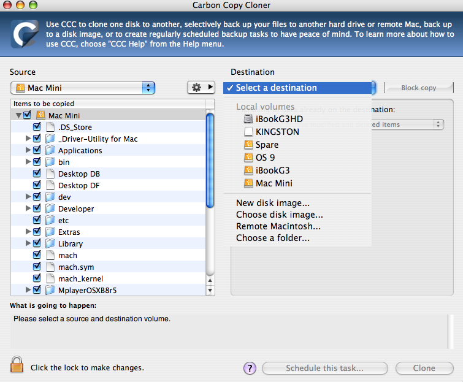Click the etc folder icon
The height and width of the screenshot is (382, 463).
[50, 220]
